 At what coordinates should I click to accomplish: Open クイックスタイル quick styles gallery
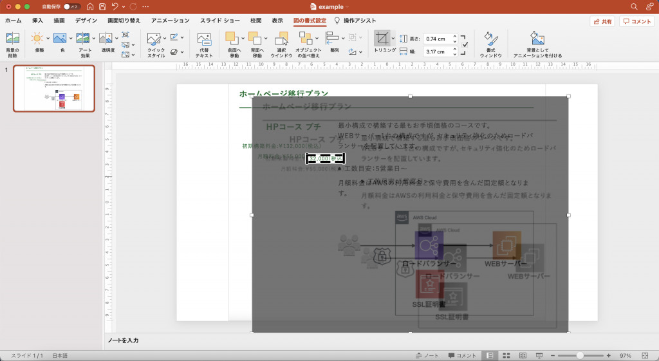tap(154, 39)
